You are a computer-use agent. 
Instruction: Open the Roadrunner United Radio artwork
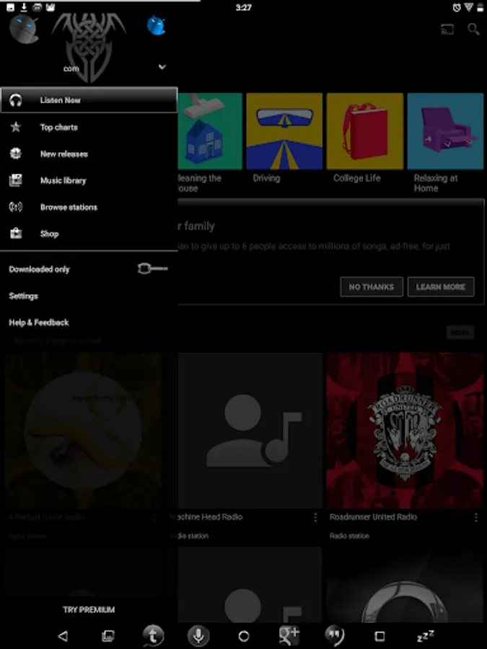pos(405,431)
